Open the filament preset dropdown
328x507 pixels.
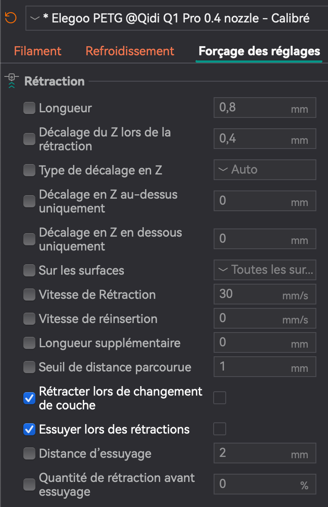[177, 19]
